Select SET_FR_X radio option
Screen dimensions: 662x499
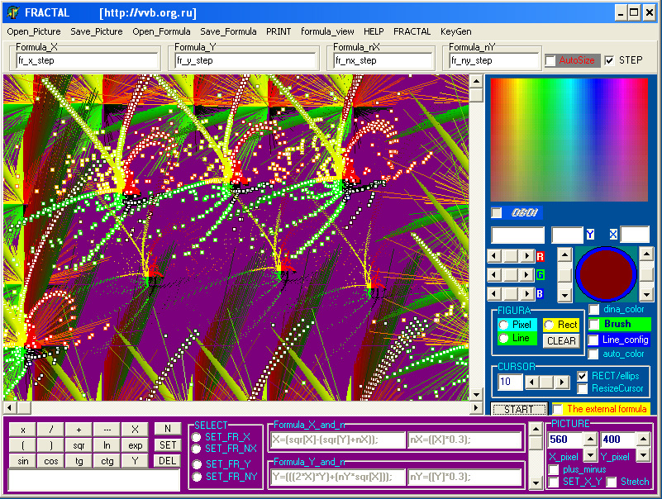click(197, 437)
